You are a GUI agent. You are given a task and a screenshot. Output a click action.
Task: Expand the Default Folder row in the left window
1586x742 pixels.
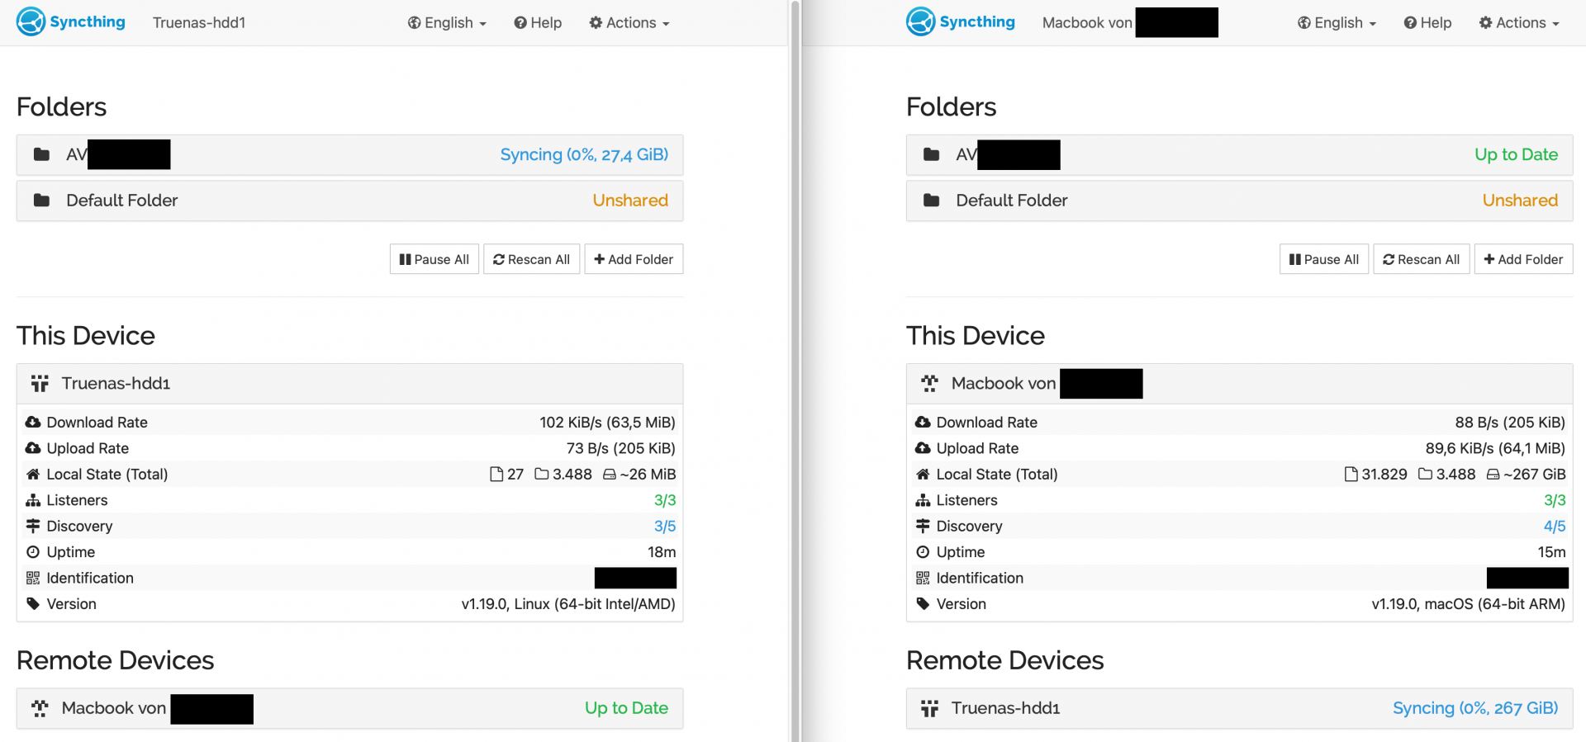click(349, 201)
